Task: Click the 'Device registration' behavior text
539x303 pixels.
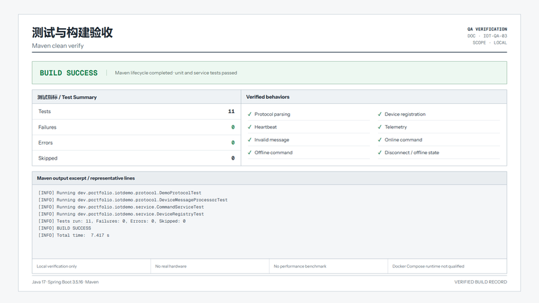Action: [x=405, y=114]
